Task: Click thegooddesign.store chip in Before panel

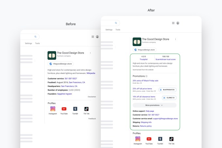Action: pos(61,64)
